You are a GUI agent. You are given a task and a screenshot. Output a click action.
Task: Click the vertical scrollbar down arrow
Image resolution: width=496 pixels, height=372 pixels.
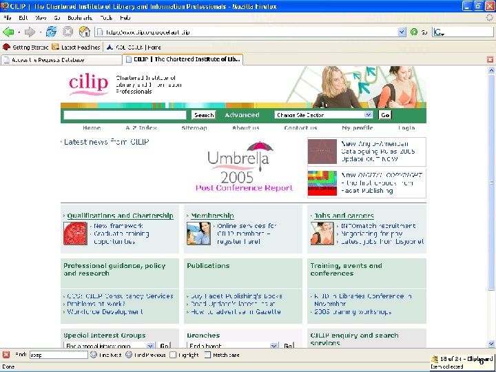click(491, 343)
